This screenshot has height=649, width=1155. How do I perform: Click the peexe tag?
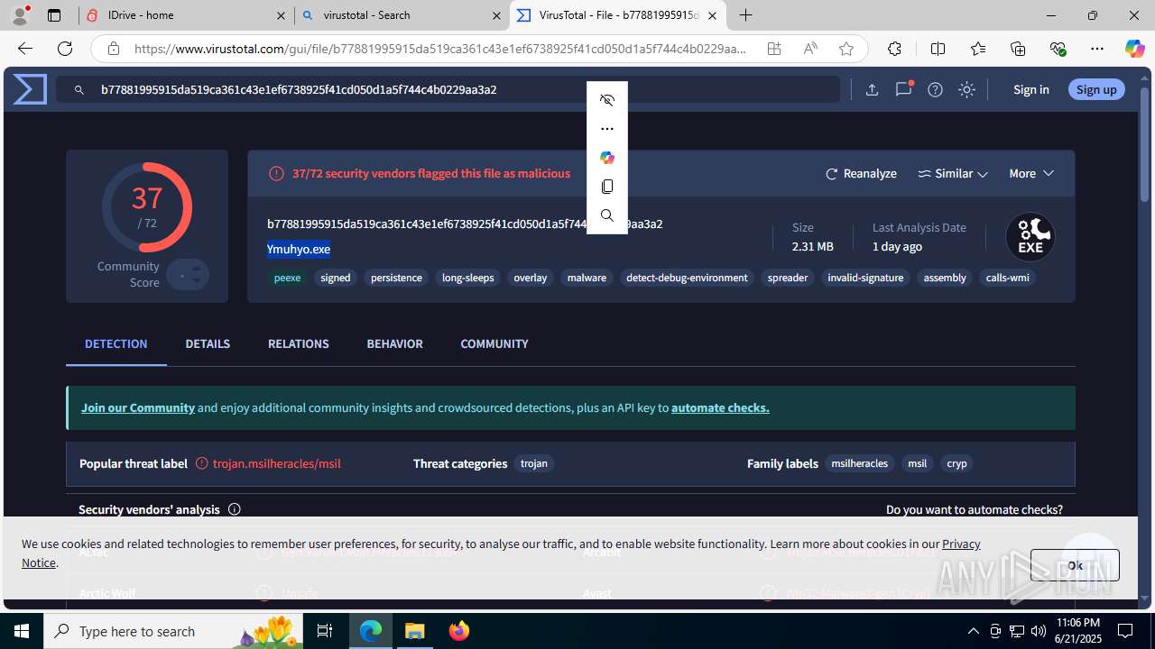(x=287, y=278)
